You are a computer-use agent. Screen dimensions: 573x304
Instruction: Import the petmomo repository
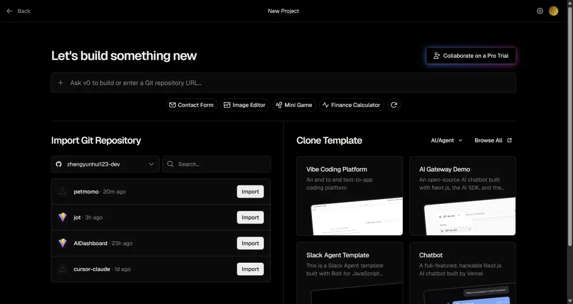tap(250, 192)
